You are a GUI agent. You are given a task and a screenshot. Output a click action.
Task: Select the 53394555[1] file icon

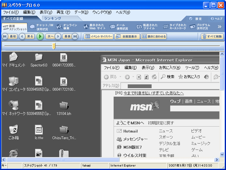(39, 108)
